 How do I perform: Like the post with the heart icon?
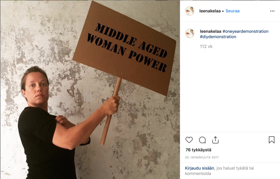point(189,140)
